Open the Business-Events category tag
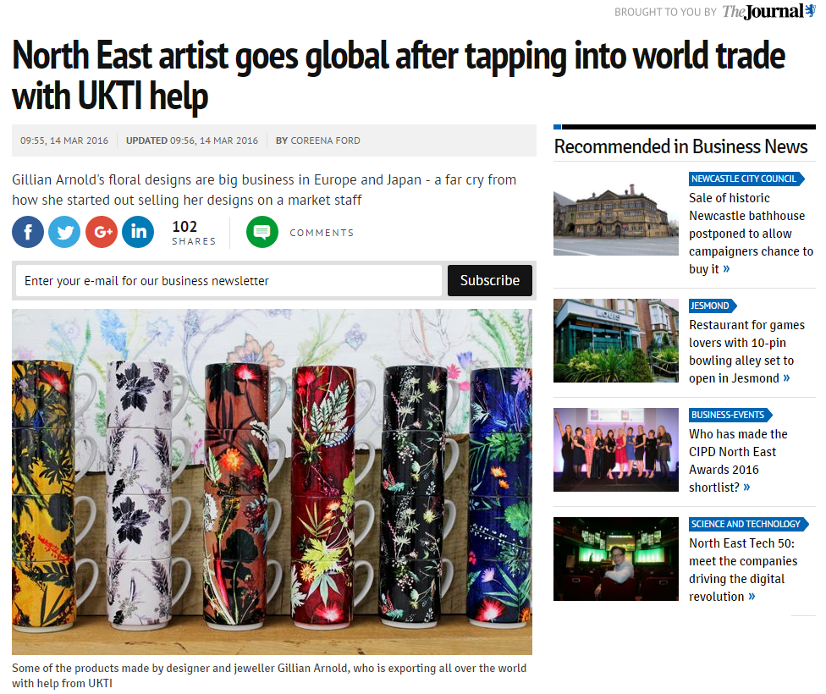This screenshot has width=826, height=694. coord(730,416)
